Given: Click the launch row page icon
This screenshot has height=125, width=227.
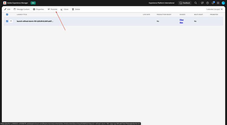Looking at the screenshot, I should pos(11,21).
